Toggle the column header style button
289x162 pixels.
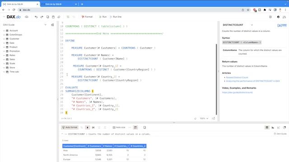(x=135, y=127)
